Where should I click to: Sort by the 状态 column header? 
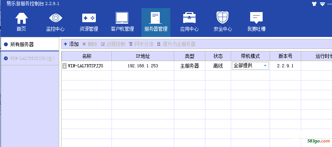[x=218, y=56]
